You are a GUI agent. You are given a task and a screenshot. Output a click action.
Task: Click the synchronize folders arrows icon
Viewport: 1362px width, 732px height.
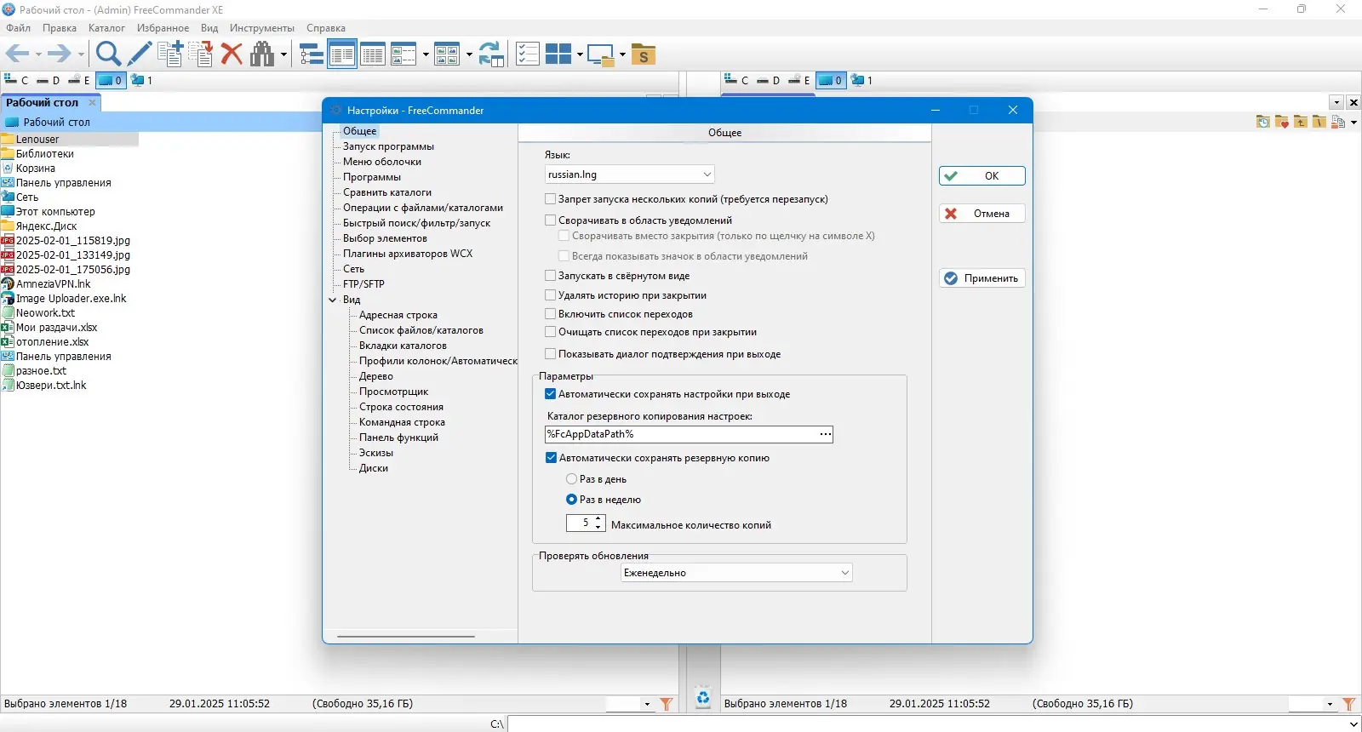pyautogui.click(x=490, y=54)
